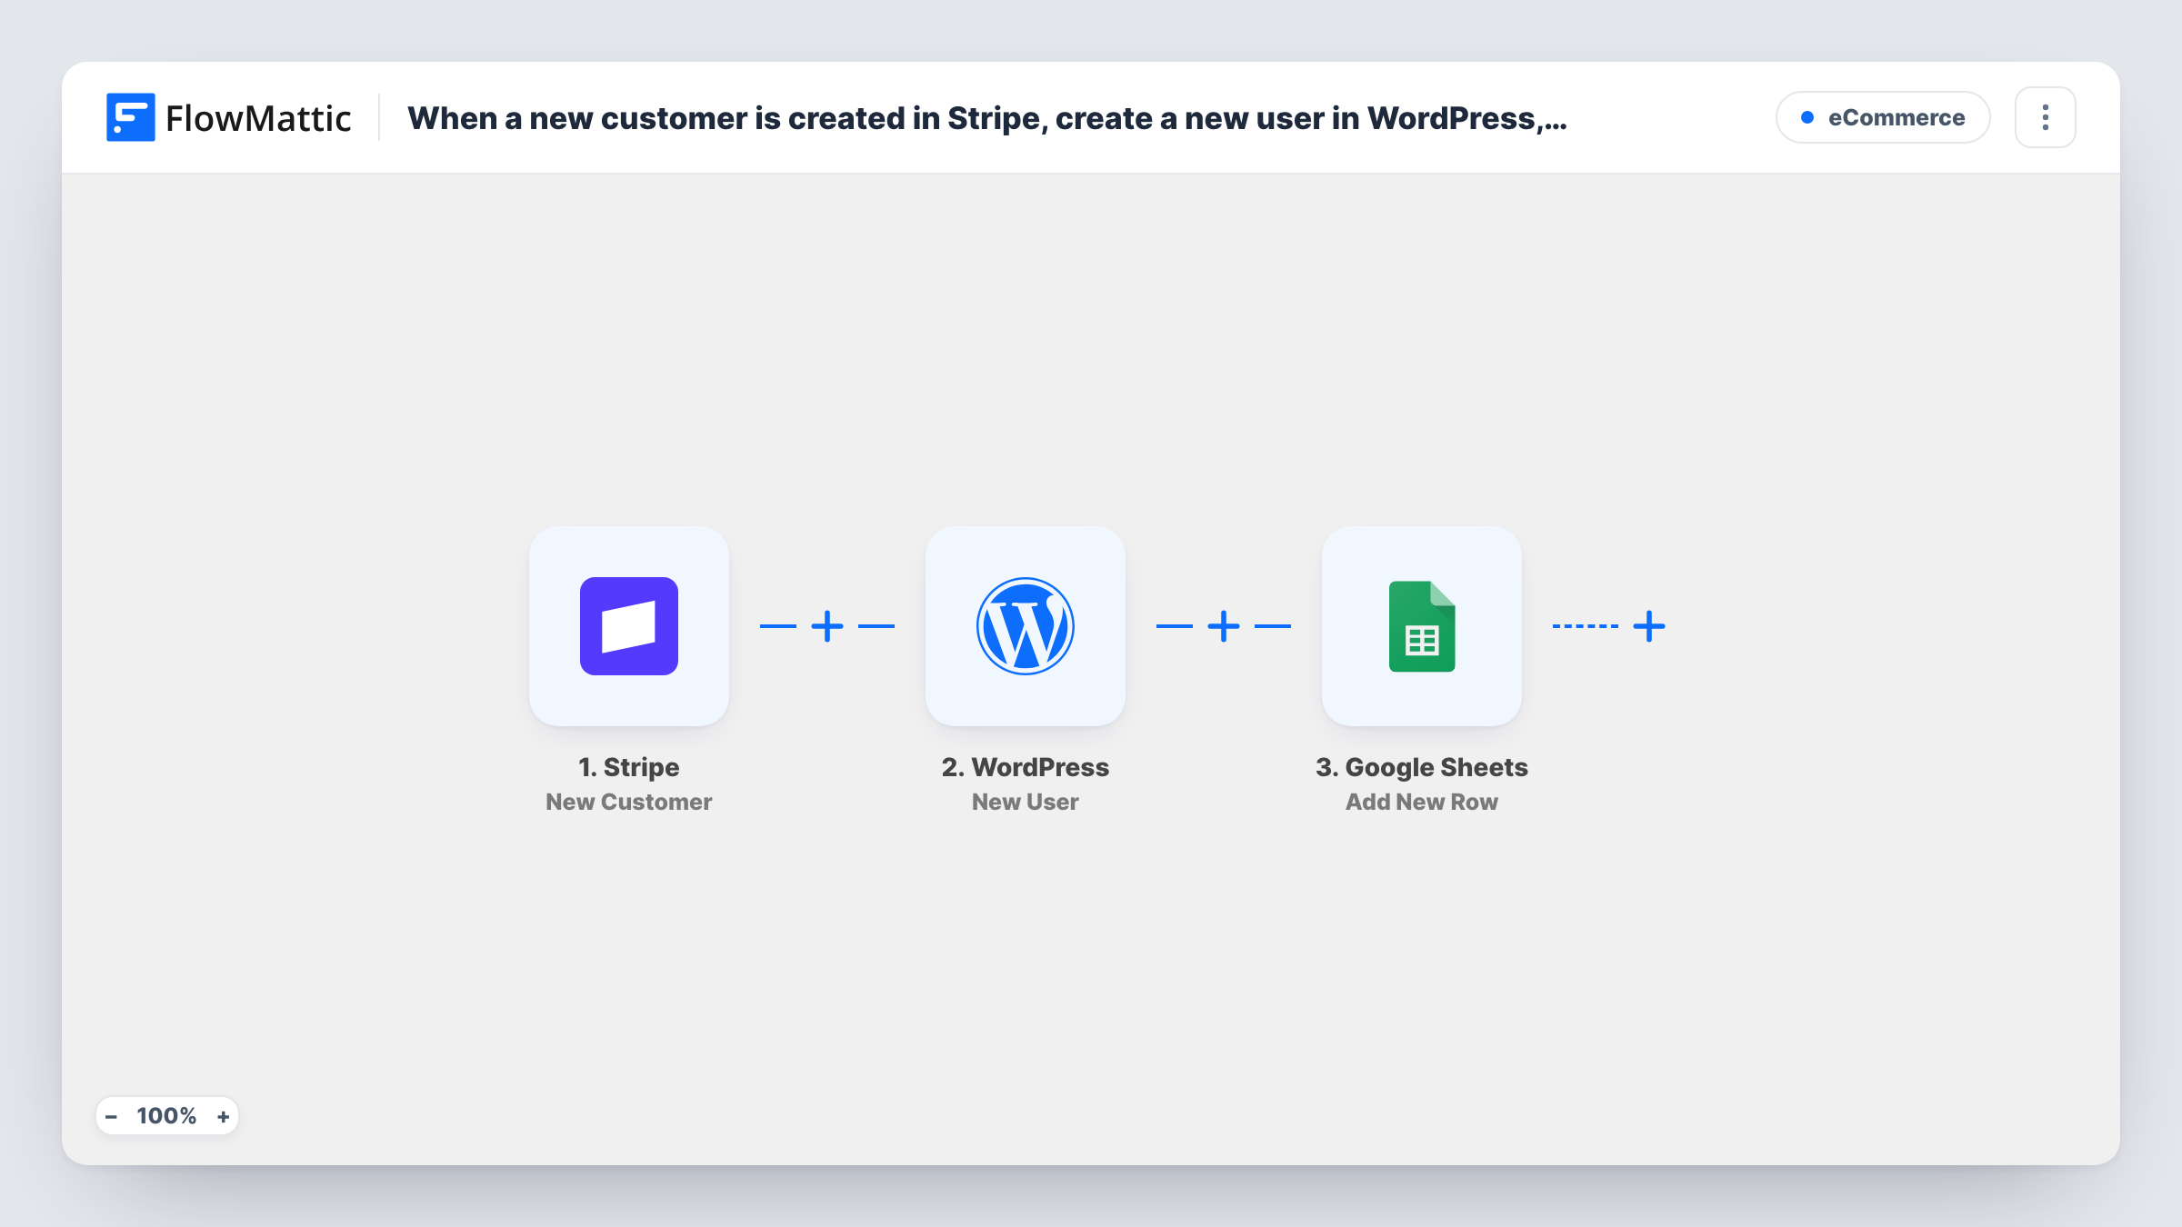The height and width of the screenshot is (1227, 2182).
Task: Select the 'New User' action label
Action: [1026, 802]
